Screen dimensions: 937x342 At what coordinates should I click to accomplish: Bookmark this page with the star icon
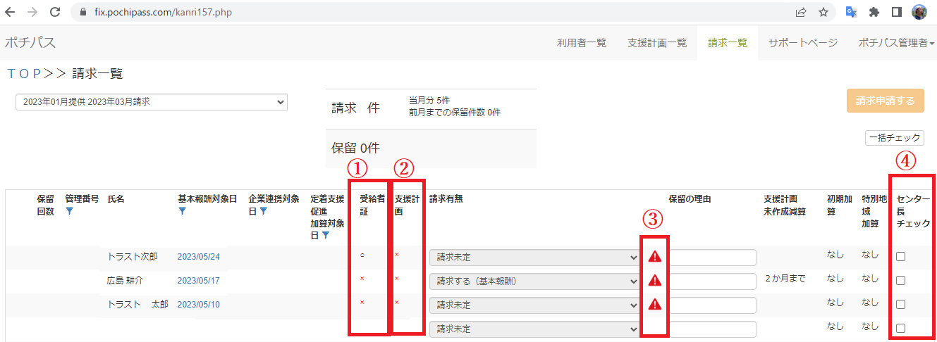tap(823, 12)
